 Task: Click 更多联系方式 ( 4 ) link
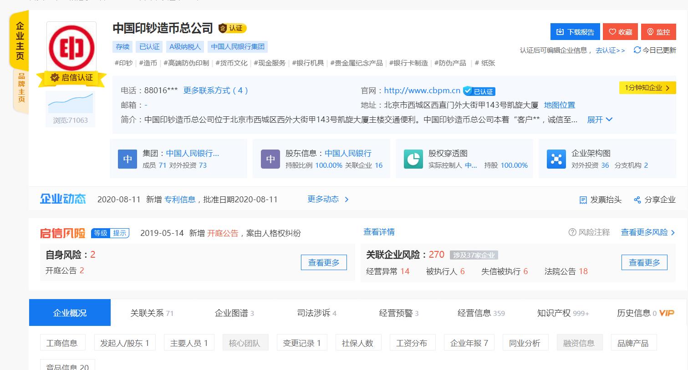(x=215, y=90)
